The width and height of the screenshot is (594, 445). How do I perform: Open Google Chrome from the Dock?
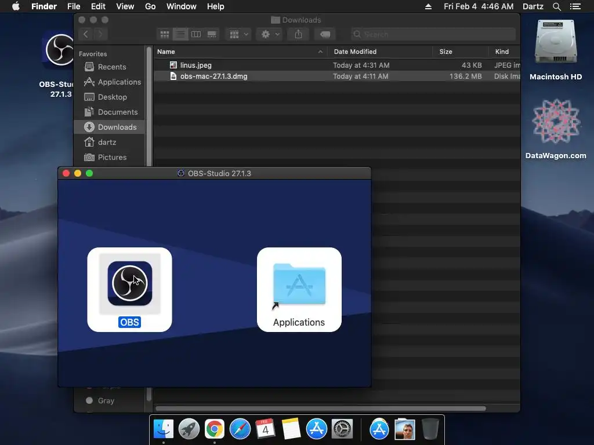(x=215, y=429)
